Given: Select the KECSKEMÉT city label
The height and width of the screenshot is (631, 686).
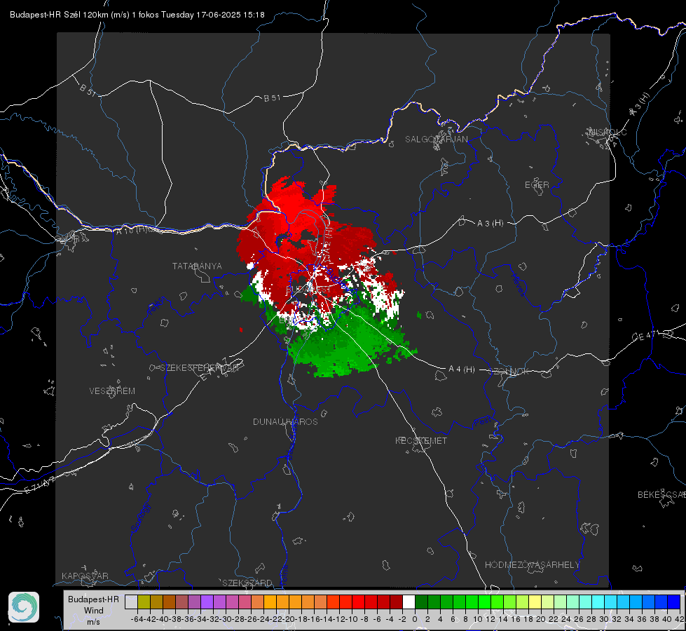Looking at the screenshot, I should point(421,440).
